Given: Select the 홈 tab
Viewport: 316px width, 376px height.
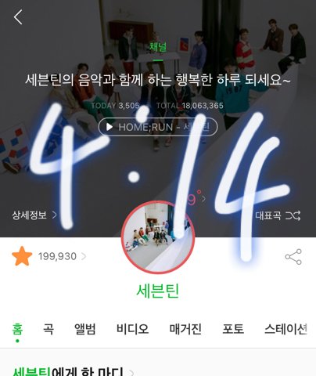Looking at the screenshot, I should (17, 329).
